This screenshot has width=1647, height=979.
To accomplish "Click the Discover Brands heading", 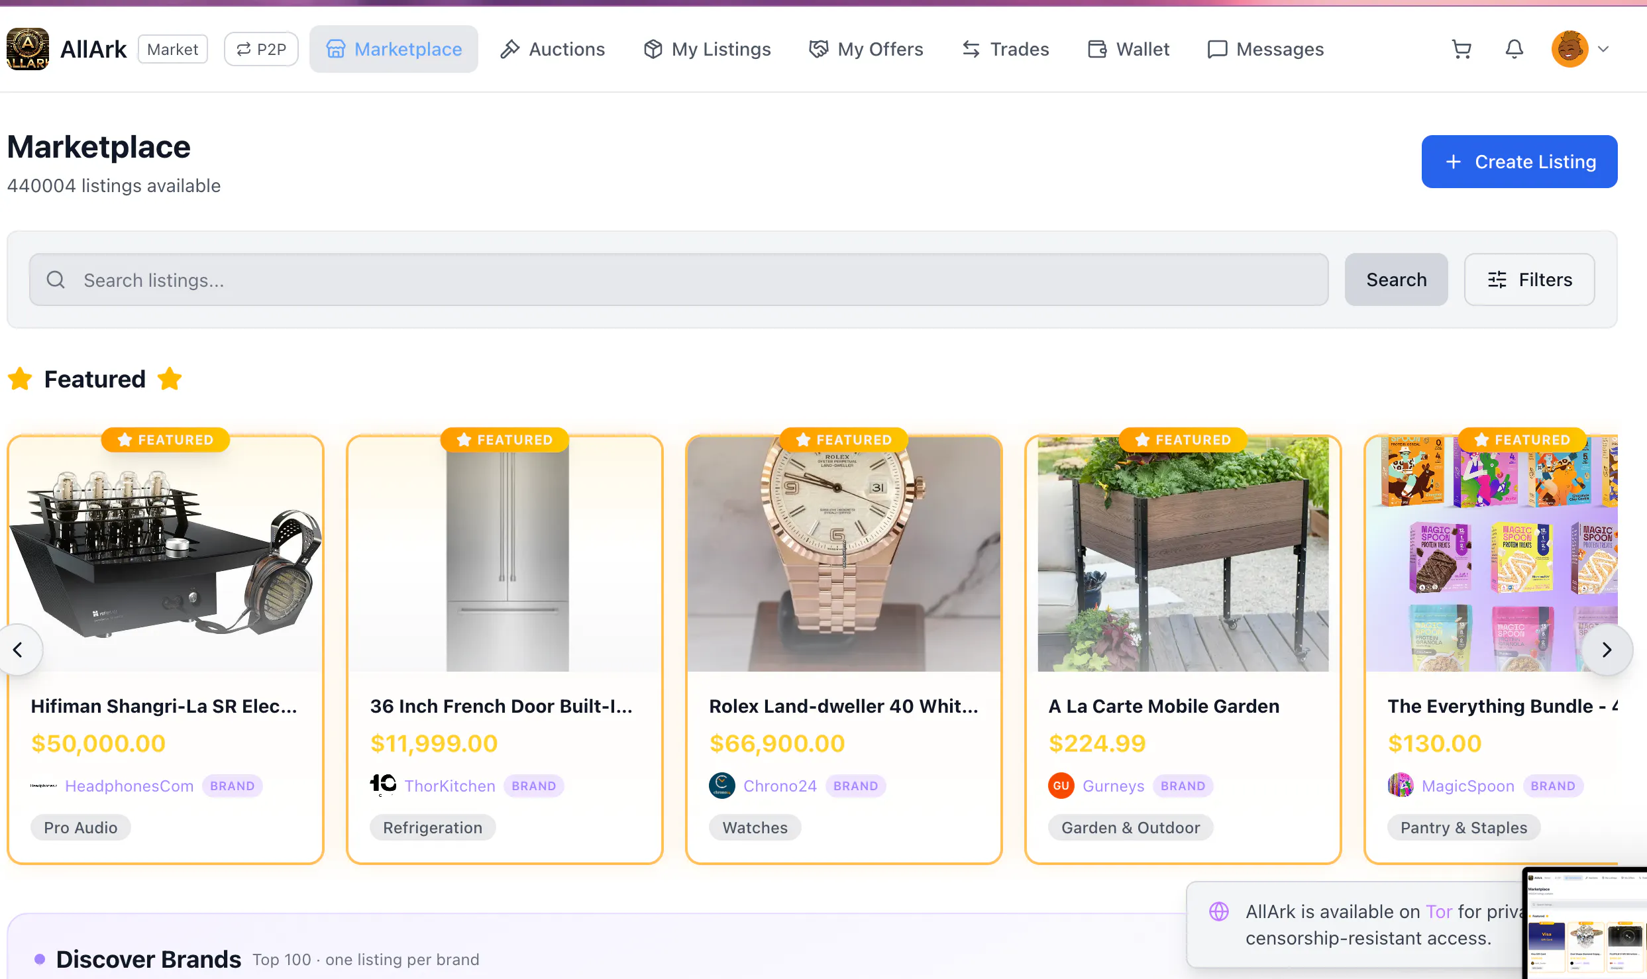I will 148,959.
